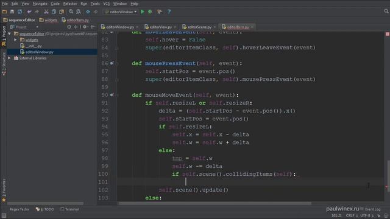Click the editor horizontal scrollbar
390x219 pixels.
(215, 203)
